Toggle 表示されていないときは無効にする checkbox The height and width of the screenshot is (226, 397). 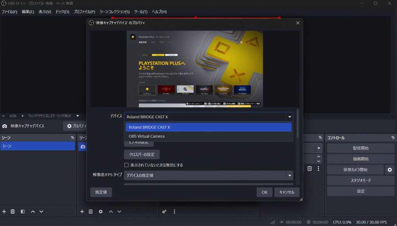126,165
